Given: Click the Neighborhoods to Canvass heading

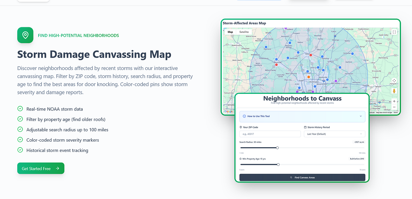Looking at the screenshot, I should [302, 99].
